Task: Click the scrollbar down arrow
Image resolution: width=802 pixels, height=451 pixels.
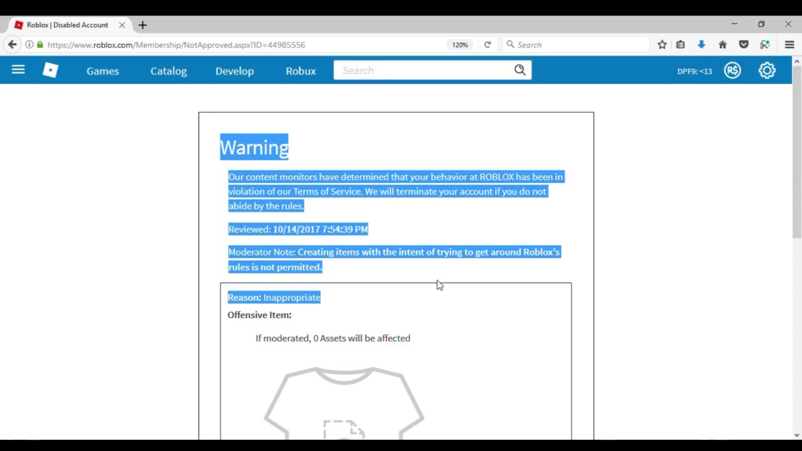Action: (x=797, y=435)
